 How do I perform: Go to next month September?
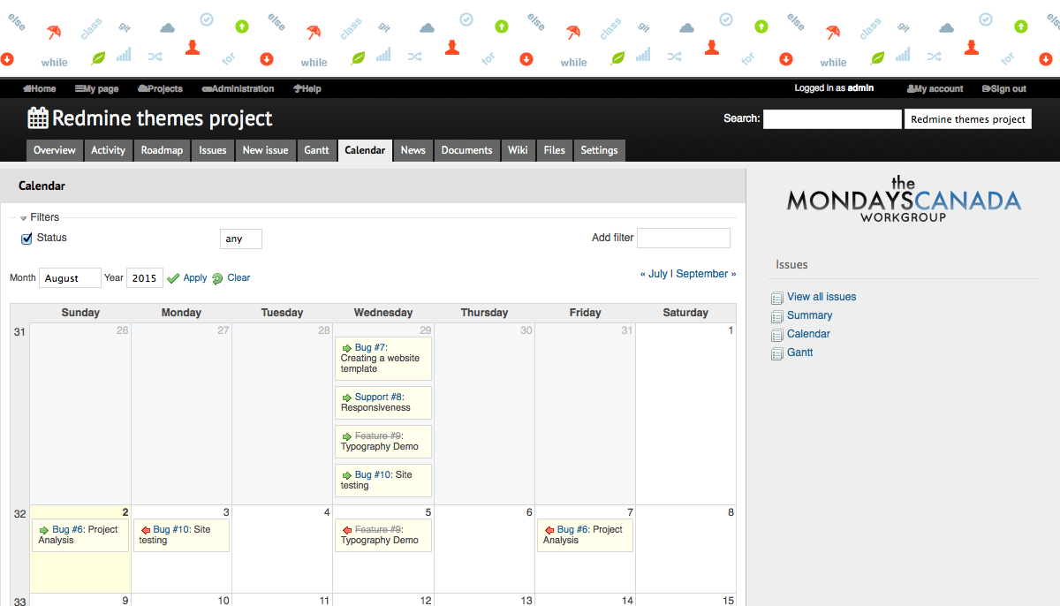706,274
